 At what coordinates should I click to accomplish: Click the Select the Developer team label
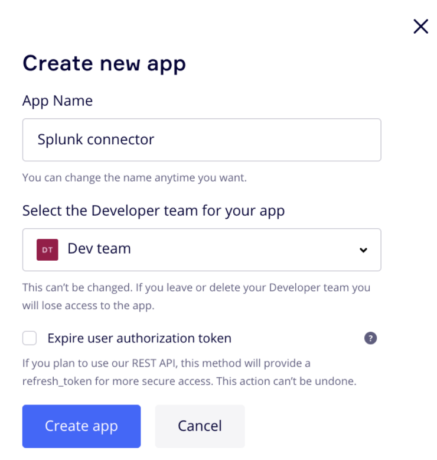154,211
